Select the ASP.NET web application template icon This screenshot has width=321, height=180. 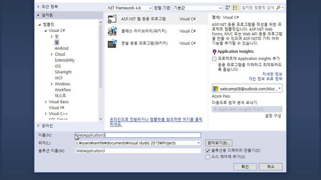point(112,19)
